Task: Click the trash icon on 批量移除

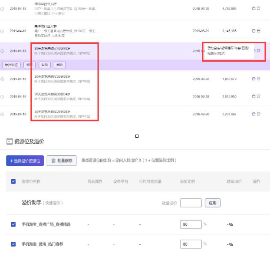Action: [53, 161]
